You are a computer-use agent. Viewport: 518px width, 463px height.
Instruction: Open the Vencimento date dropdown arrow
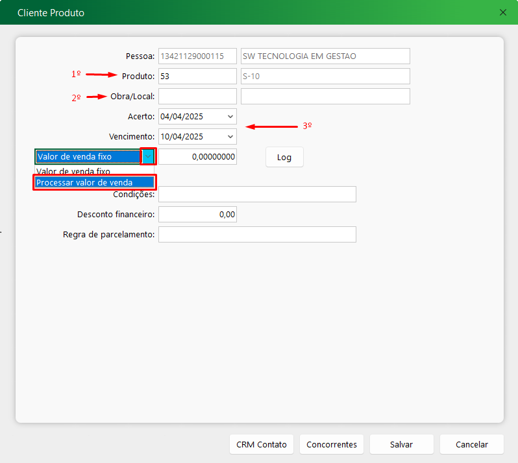point(230,137)
